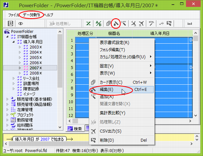203x156 pixels.
Task: Click the PowerFolder app icon in title bar
Action: coord(6,5)
